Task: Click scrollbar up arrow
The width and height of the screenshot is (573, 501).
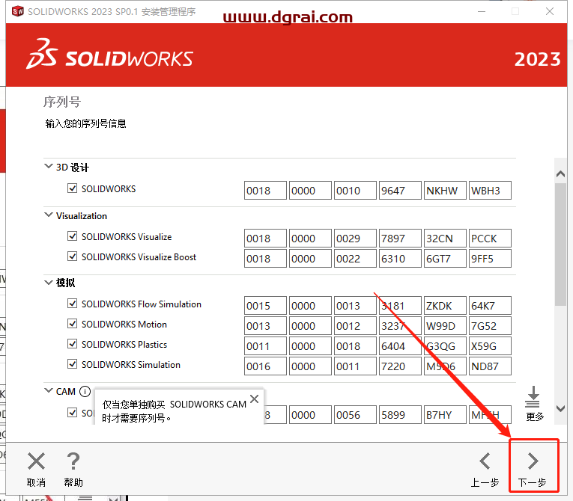Action: [x=560, y=173]
